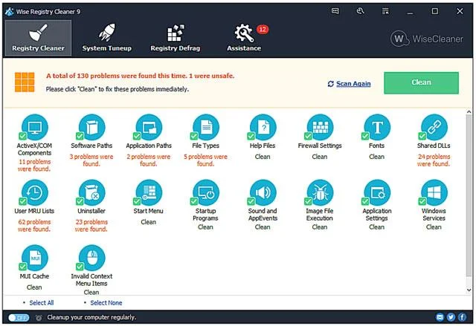Uncheck the Fonts checkbox
The image size is (476, 326).
365,136
